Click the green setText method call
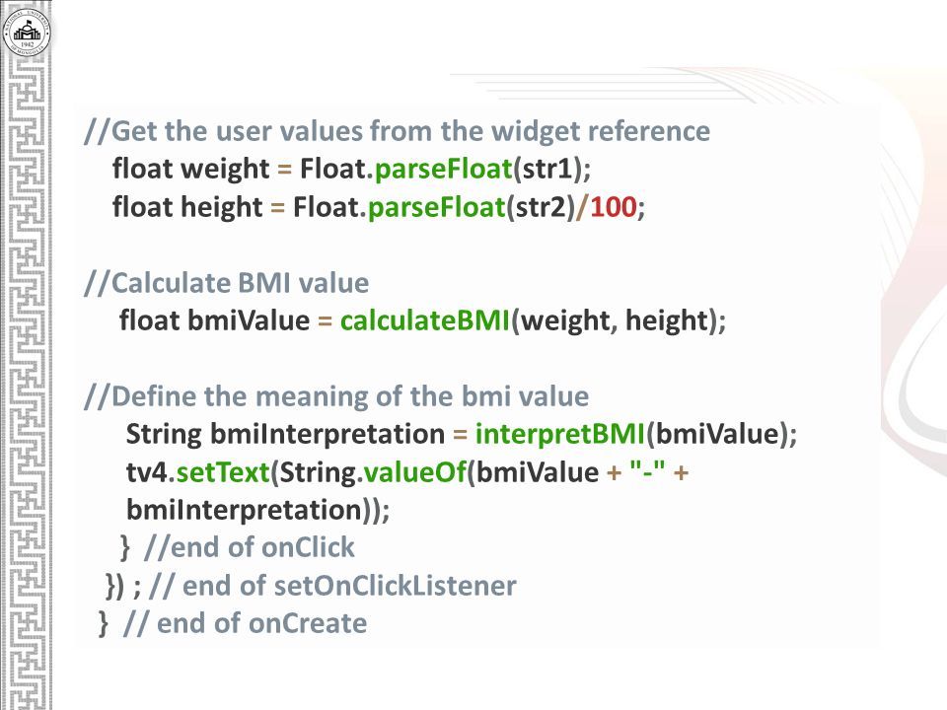The width and height of the screenshot is (947, 710). tap(222, 472)
